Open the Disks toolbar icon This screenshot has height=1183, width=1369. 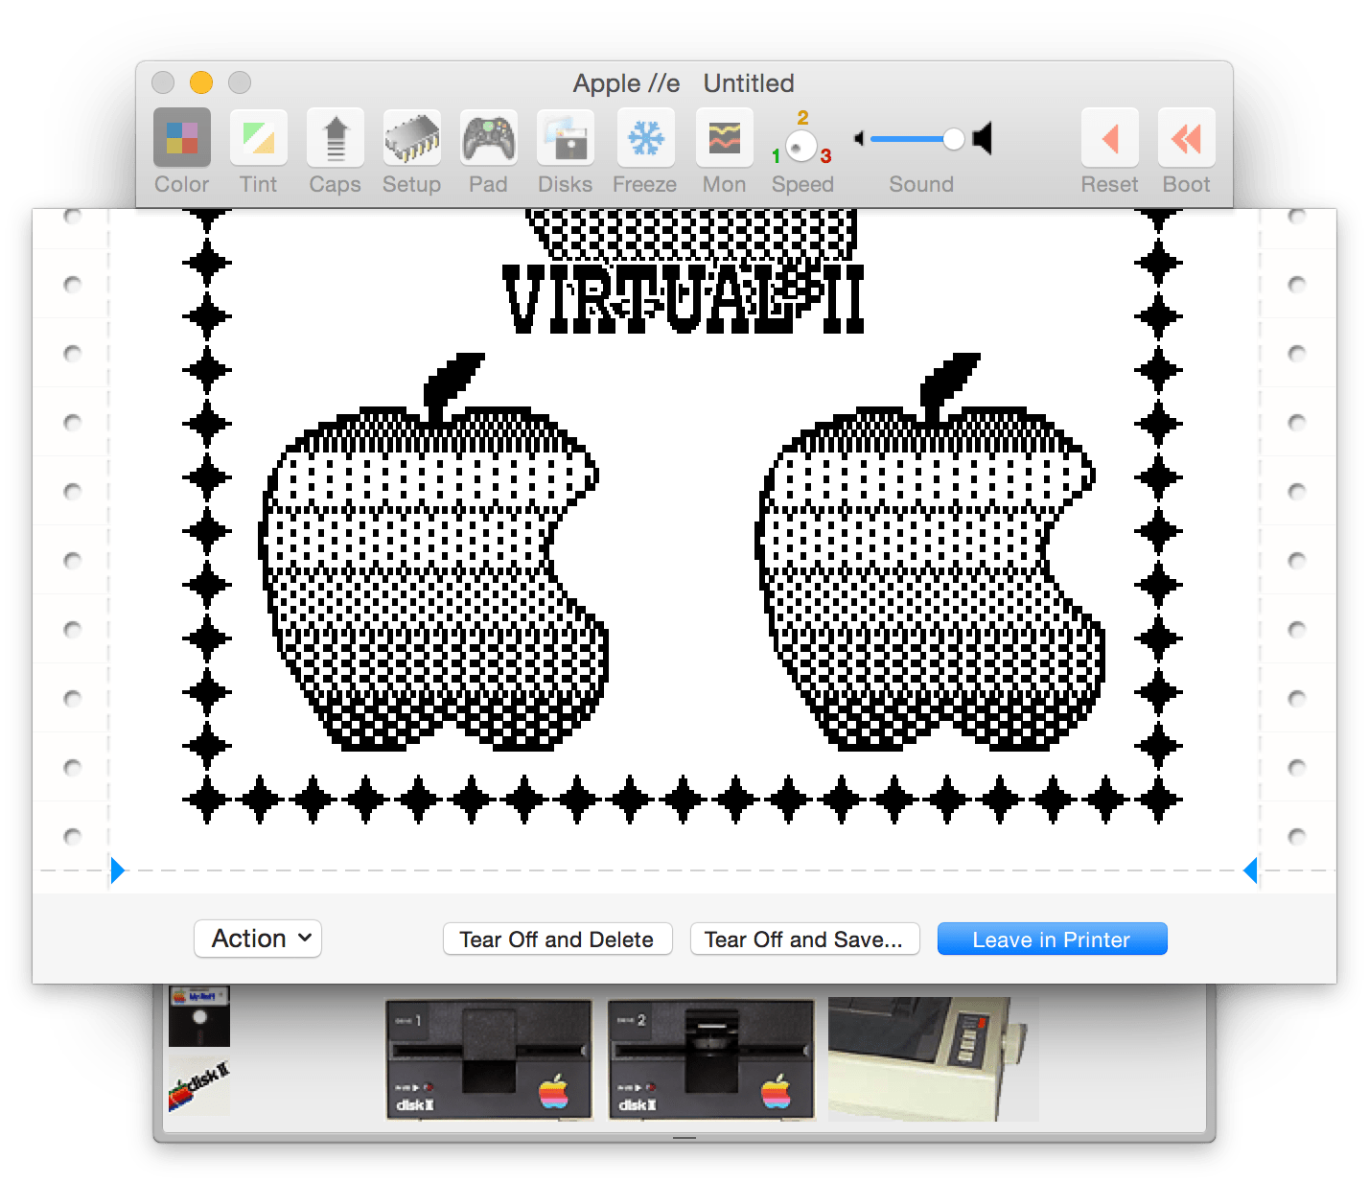tap(566, 138)
